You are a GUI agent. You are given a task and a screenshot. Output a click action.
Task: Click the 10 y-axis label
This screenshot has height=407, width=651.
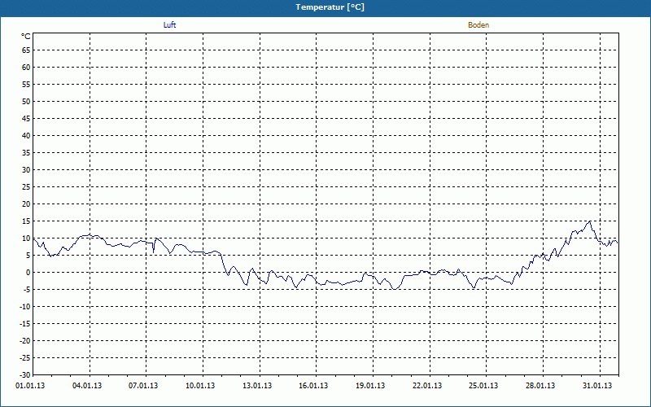click(x=26, y=239)
